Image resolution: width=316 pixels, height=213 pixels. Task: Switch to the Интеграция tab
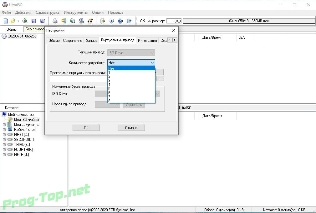point(147,40)
